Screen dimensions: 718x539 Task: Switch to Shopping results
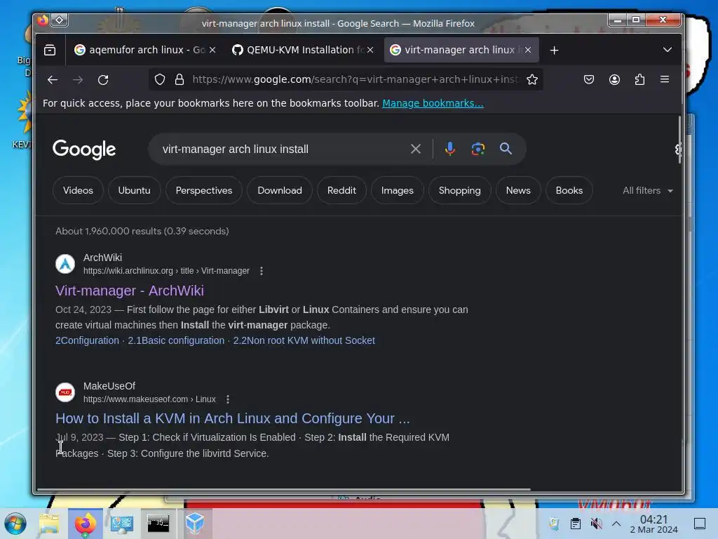coord(460,190)
